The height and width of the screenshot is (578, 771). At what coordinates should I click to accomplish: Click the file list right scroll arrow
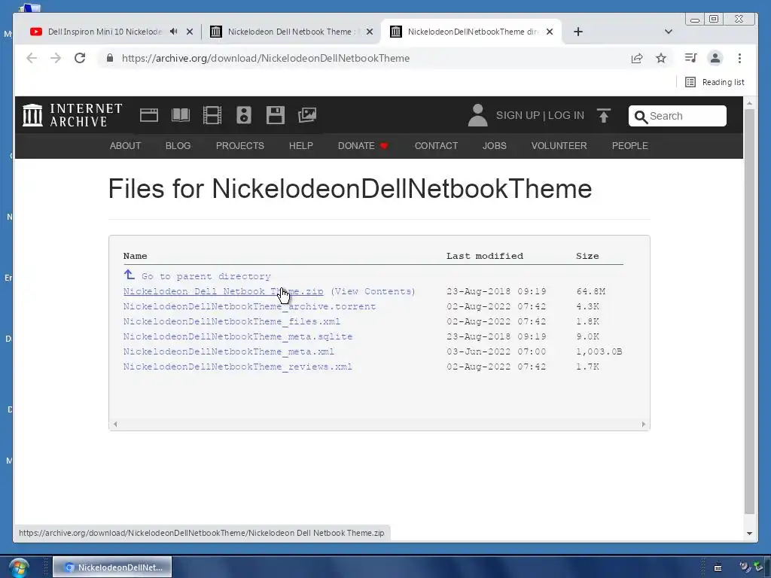coord(644,424)
